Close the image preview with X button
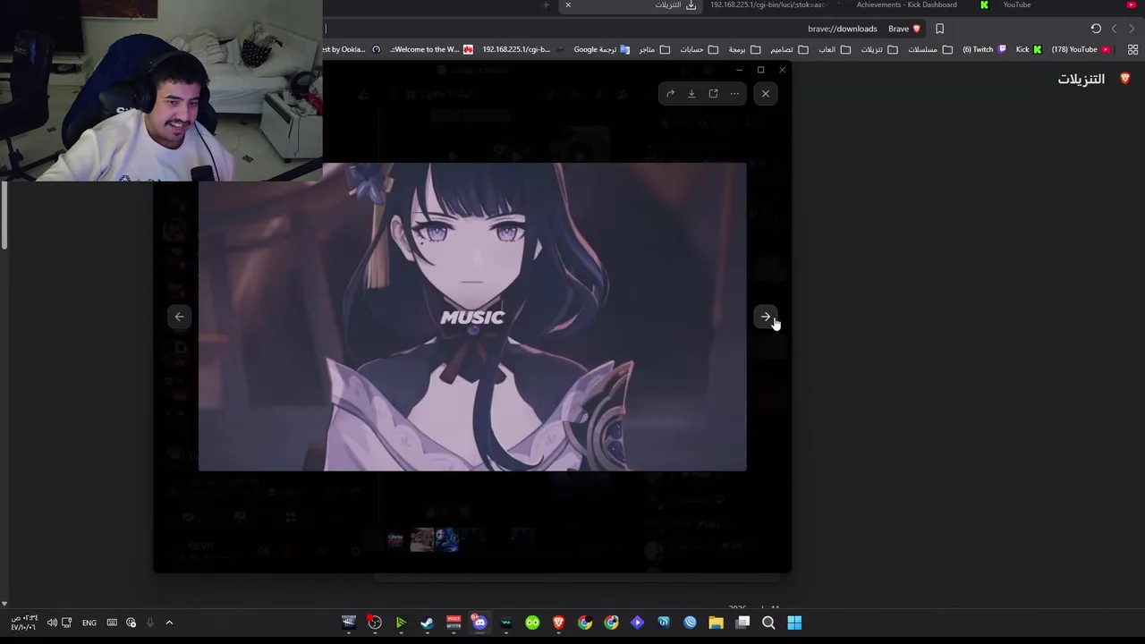This screenshot has width=1145, height=644. pos(766,94)
